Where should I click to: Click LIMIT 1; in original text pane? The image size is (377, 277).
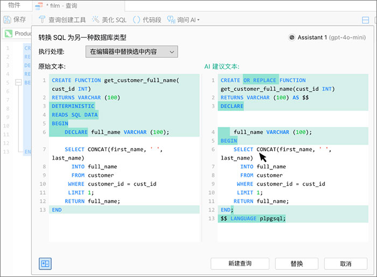(x=81, y=193)
